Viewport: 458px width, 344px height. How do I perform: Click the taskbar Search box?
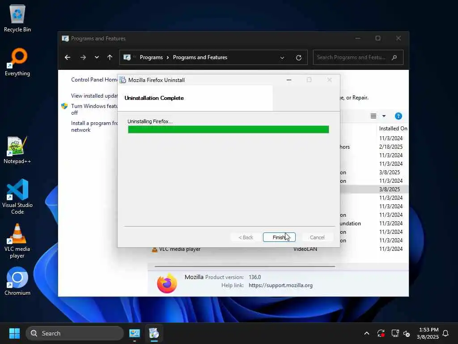click(75, 333)
